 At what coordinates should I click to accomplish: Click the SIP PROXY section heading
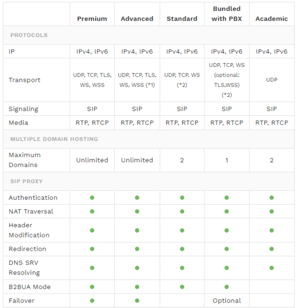click(x=26, y=181)
